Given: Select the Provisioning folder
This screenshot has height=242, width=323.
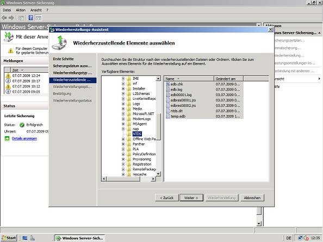Looking at the screenshot, I should 142,159.
